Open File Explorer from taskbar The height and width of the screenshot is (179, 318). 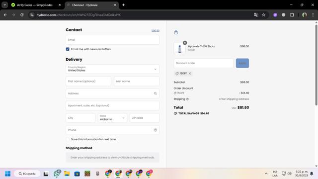point(67,174)
